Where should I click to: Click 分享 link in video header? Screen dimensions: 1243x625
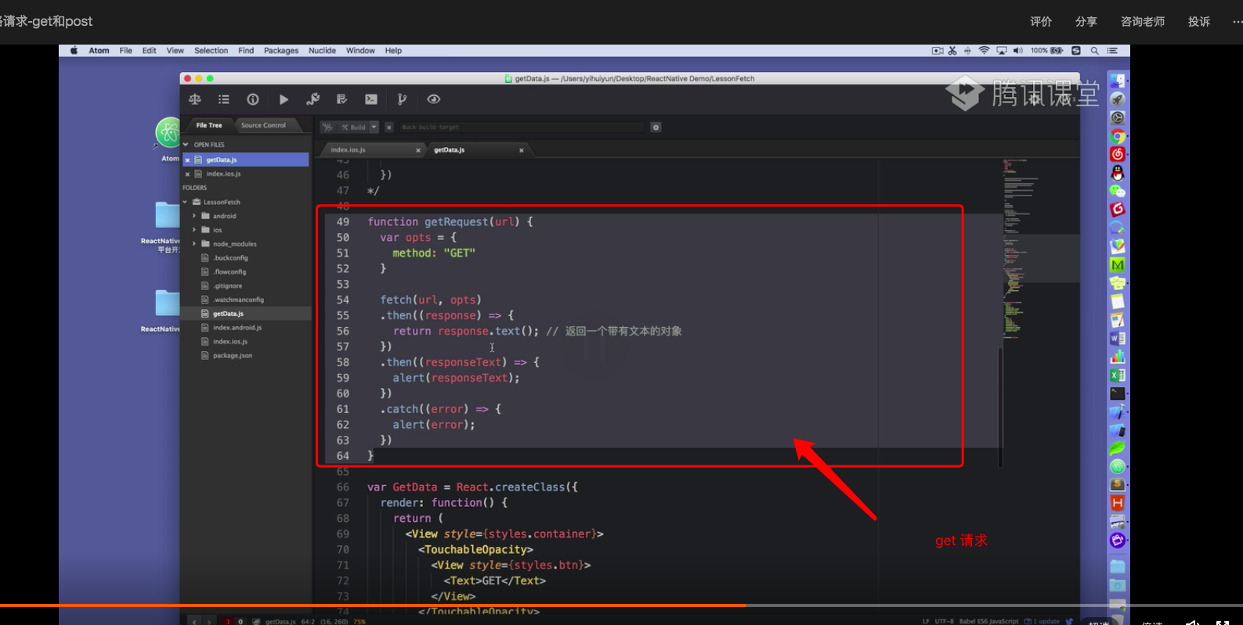coord(1086,21)
